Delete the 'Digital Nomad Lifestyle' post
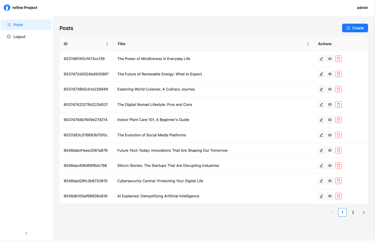 (338, 105)
